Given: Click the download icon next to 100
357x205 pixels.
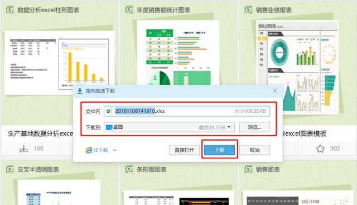Looking at the screenshot, I should pos(23,149).
